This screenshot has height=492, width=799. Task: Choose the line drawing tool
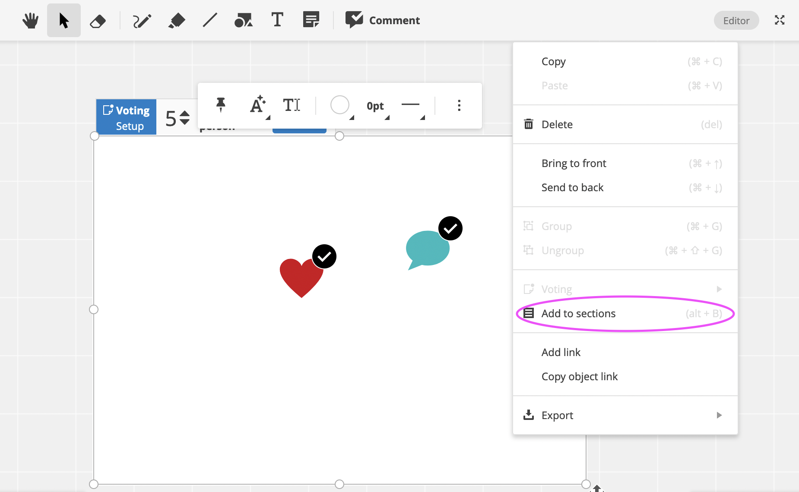[210, 20]
